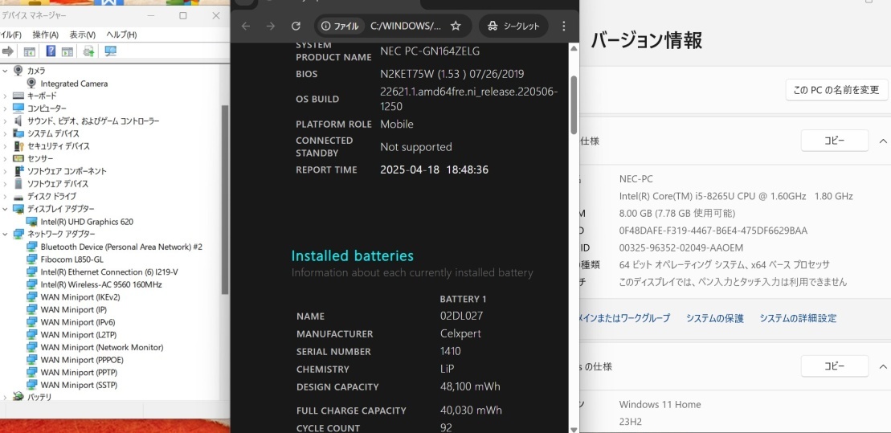
Task: Click the browser address bar URL
Action: [x=405, y=27]
